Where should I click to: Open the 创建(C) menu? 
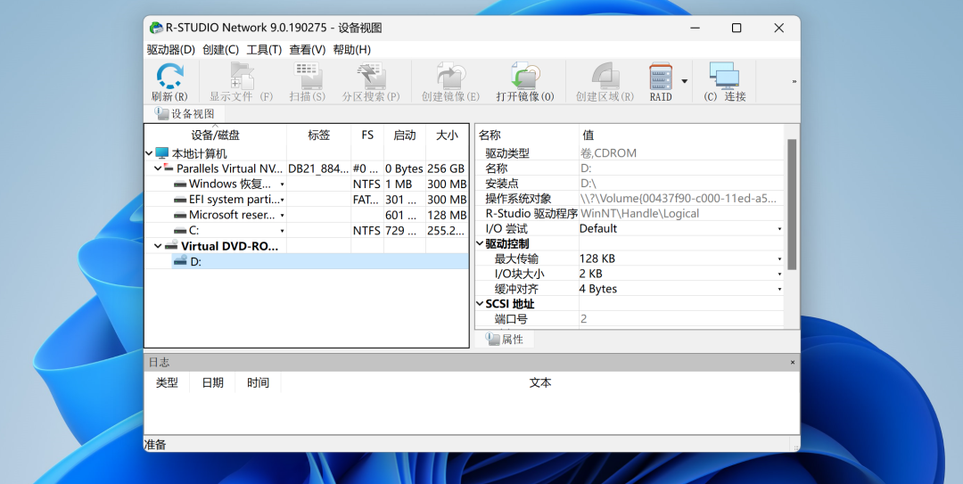220,50
